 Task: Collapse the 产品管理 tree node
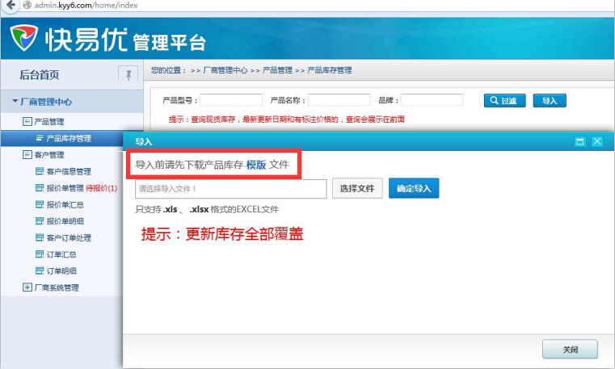27,121
